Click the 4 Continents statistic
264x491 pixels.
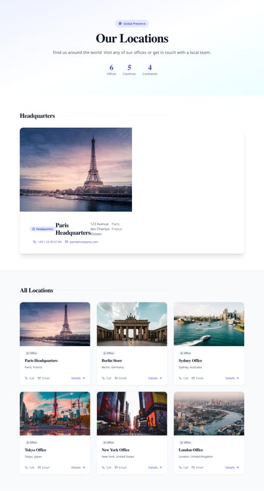point(150,70)
